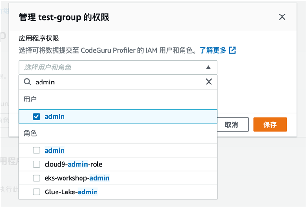Check the Glue-Lake-admin checkbox

click(37, 192)
